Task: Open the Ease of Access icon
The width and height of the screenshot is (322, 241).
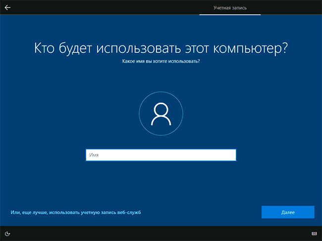Action: tap(7, 234)
